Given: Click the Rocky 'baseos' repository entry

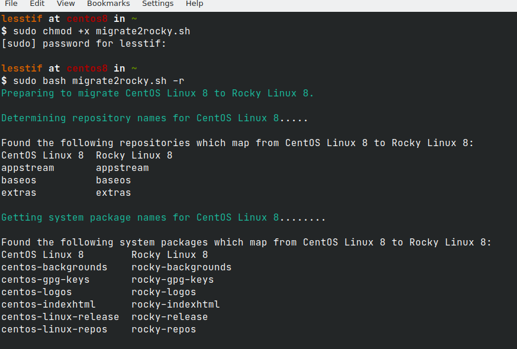Looking at the screenshot, I should tap(114, 180).
